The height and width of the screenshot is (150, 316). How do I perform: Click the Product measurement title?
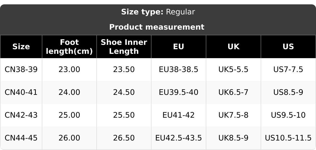[157, 27]
